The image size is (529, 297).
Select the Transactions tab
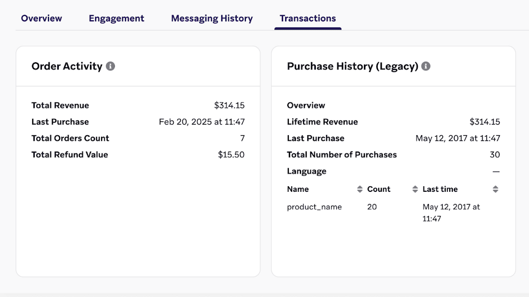[x=308, y=18]
